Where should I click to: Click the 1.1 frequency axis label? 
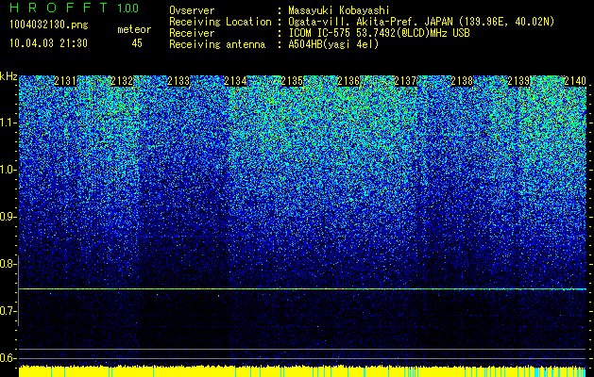(x=8, y=123)
